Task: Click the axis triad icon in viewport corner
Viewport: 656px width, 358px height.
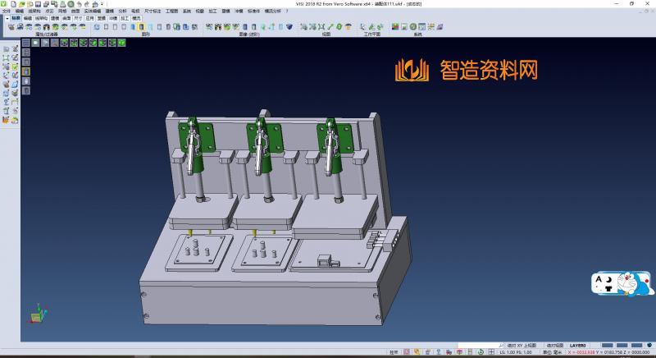Action: [x=35, y=314]
